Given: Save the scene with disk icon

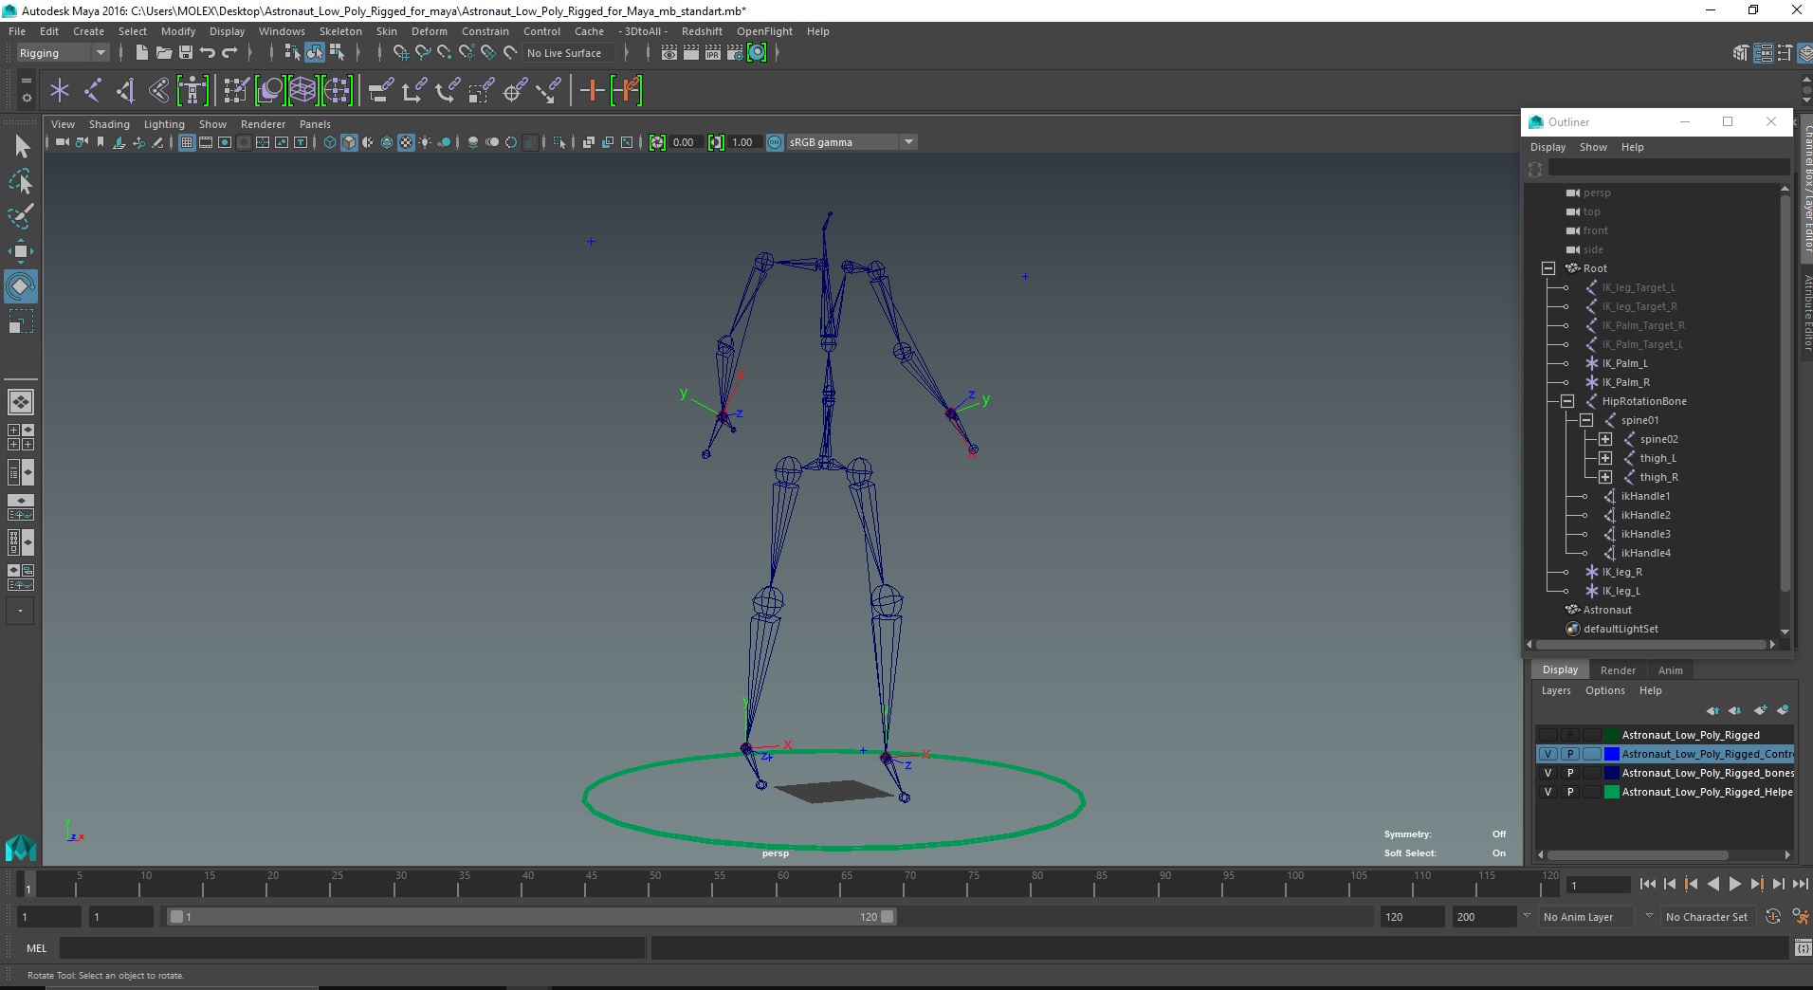Looking at the screenshot, I should pyautogui.click(x=186, y=53).
